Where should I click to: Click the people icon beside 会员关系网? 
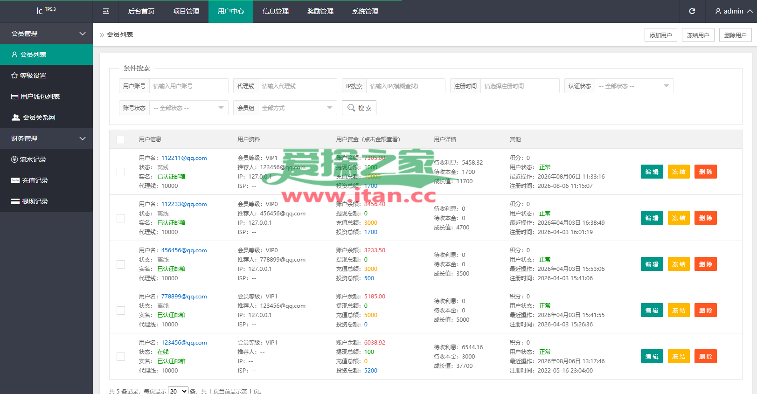tap(16, 118)
